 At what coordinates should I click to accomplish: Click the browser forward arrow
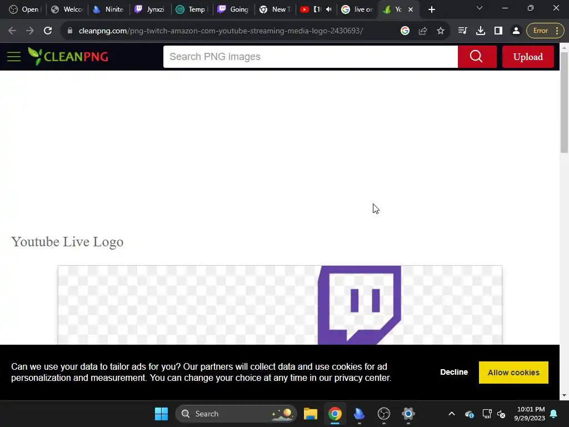[30, 31]
